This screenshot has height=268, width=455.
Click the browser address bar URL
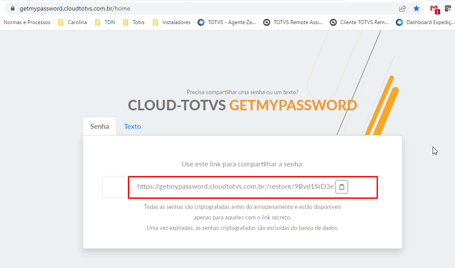click(75, 8)
